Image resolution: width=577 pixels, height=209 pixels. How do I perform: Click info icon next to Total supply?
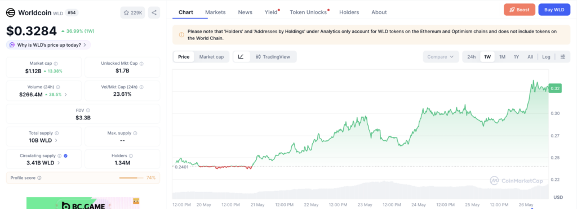click(56, 133)
